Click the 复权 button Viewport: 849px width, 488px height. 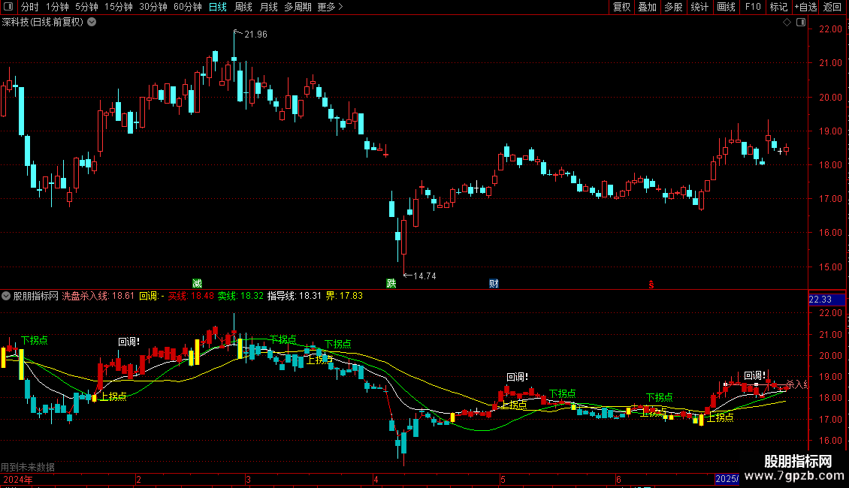[621, 7]
